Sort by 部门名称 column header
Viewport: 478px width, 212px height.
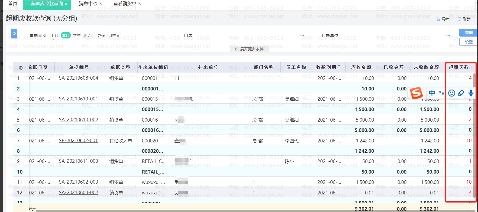pos(264,67)
